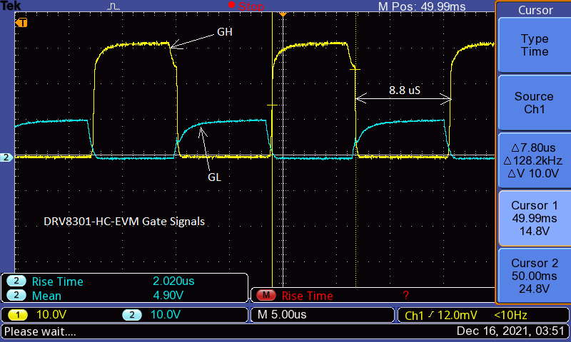
Task: Click the DRV8301-HC-EVM Gate Signals caption
Action: pos(124,222)
